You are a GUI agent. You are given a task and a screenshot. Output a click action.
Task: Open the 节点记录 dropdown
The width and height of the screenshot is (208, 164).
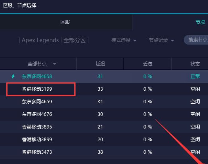(161, 40)
